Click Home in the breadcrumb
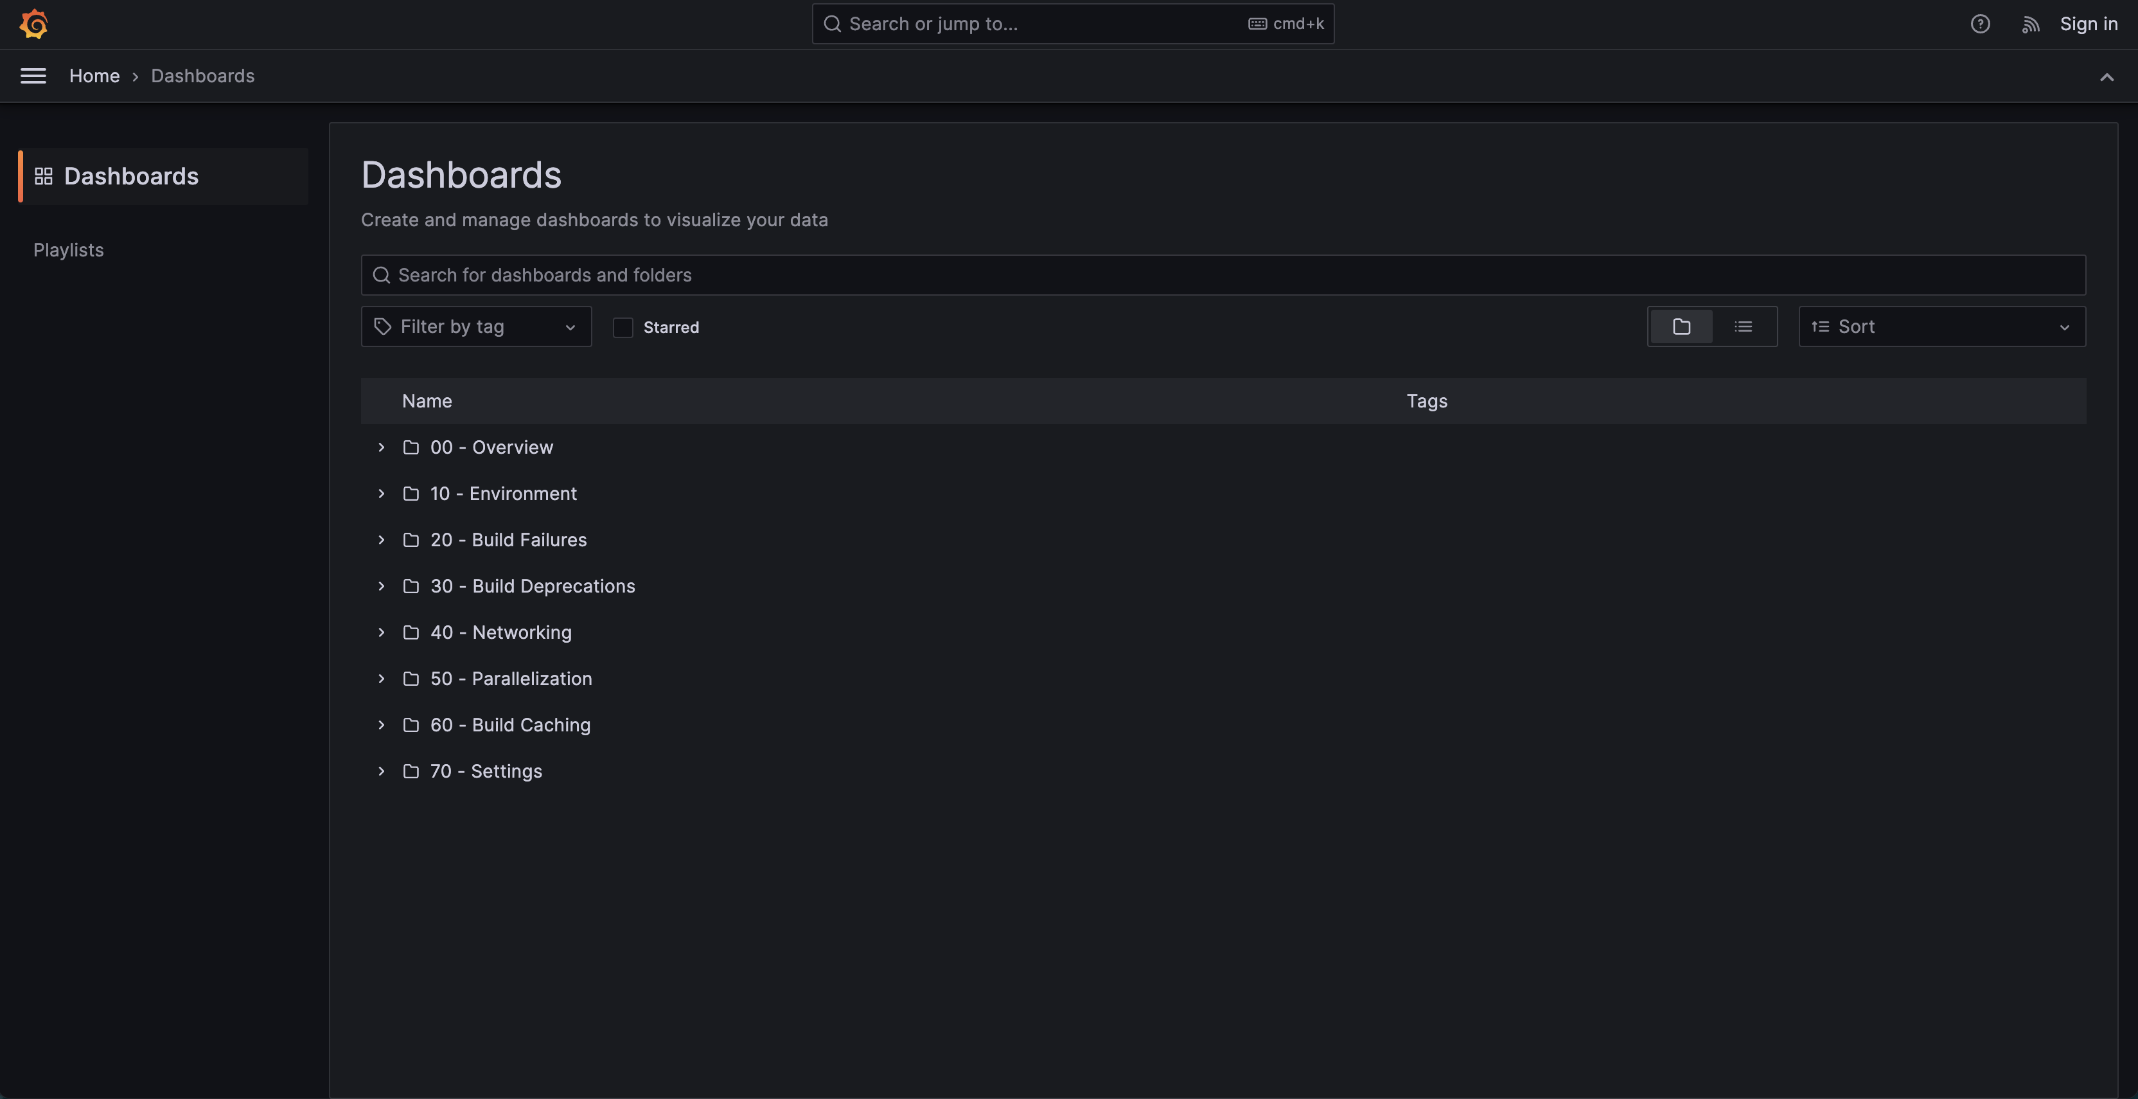Image resolution: width=2138 pixels, height=1099 pixels. click(94, 76)
